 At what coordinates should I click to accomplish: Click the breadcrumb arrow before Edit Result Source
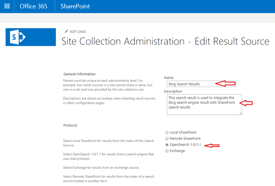[x=191, y=42]
